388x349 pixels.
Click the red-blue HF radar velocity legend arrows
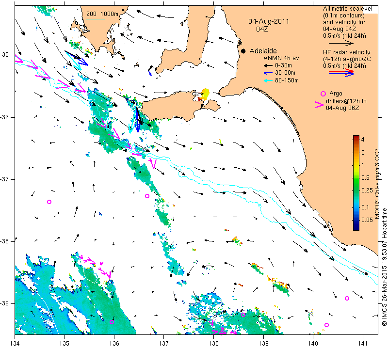(x=341, y=73)
